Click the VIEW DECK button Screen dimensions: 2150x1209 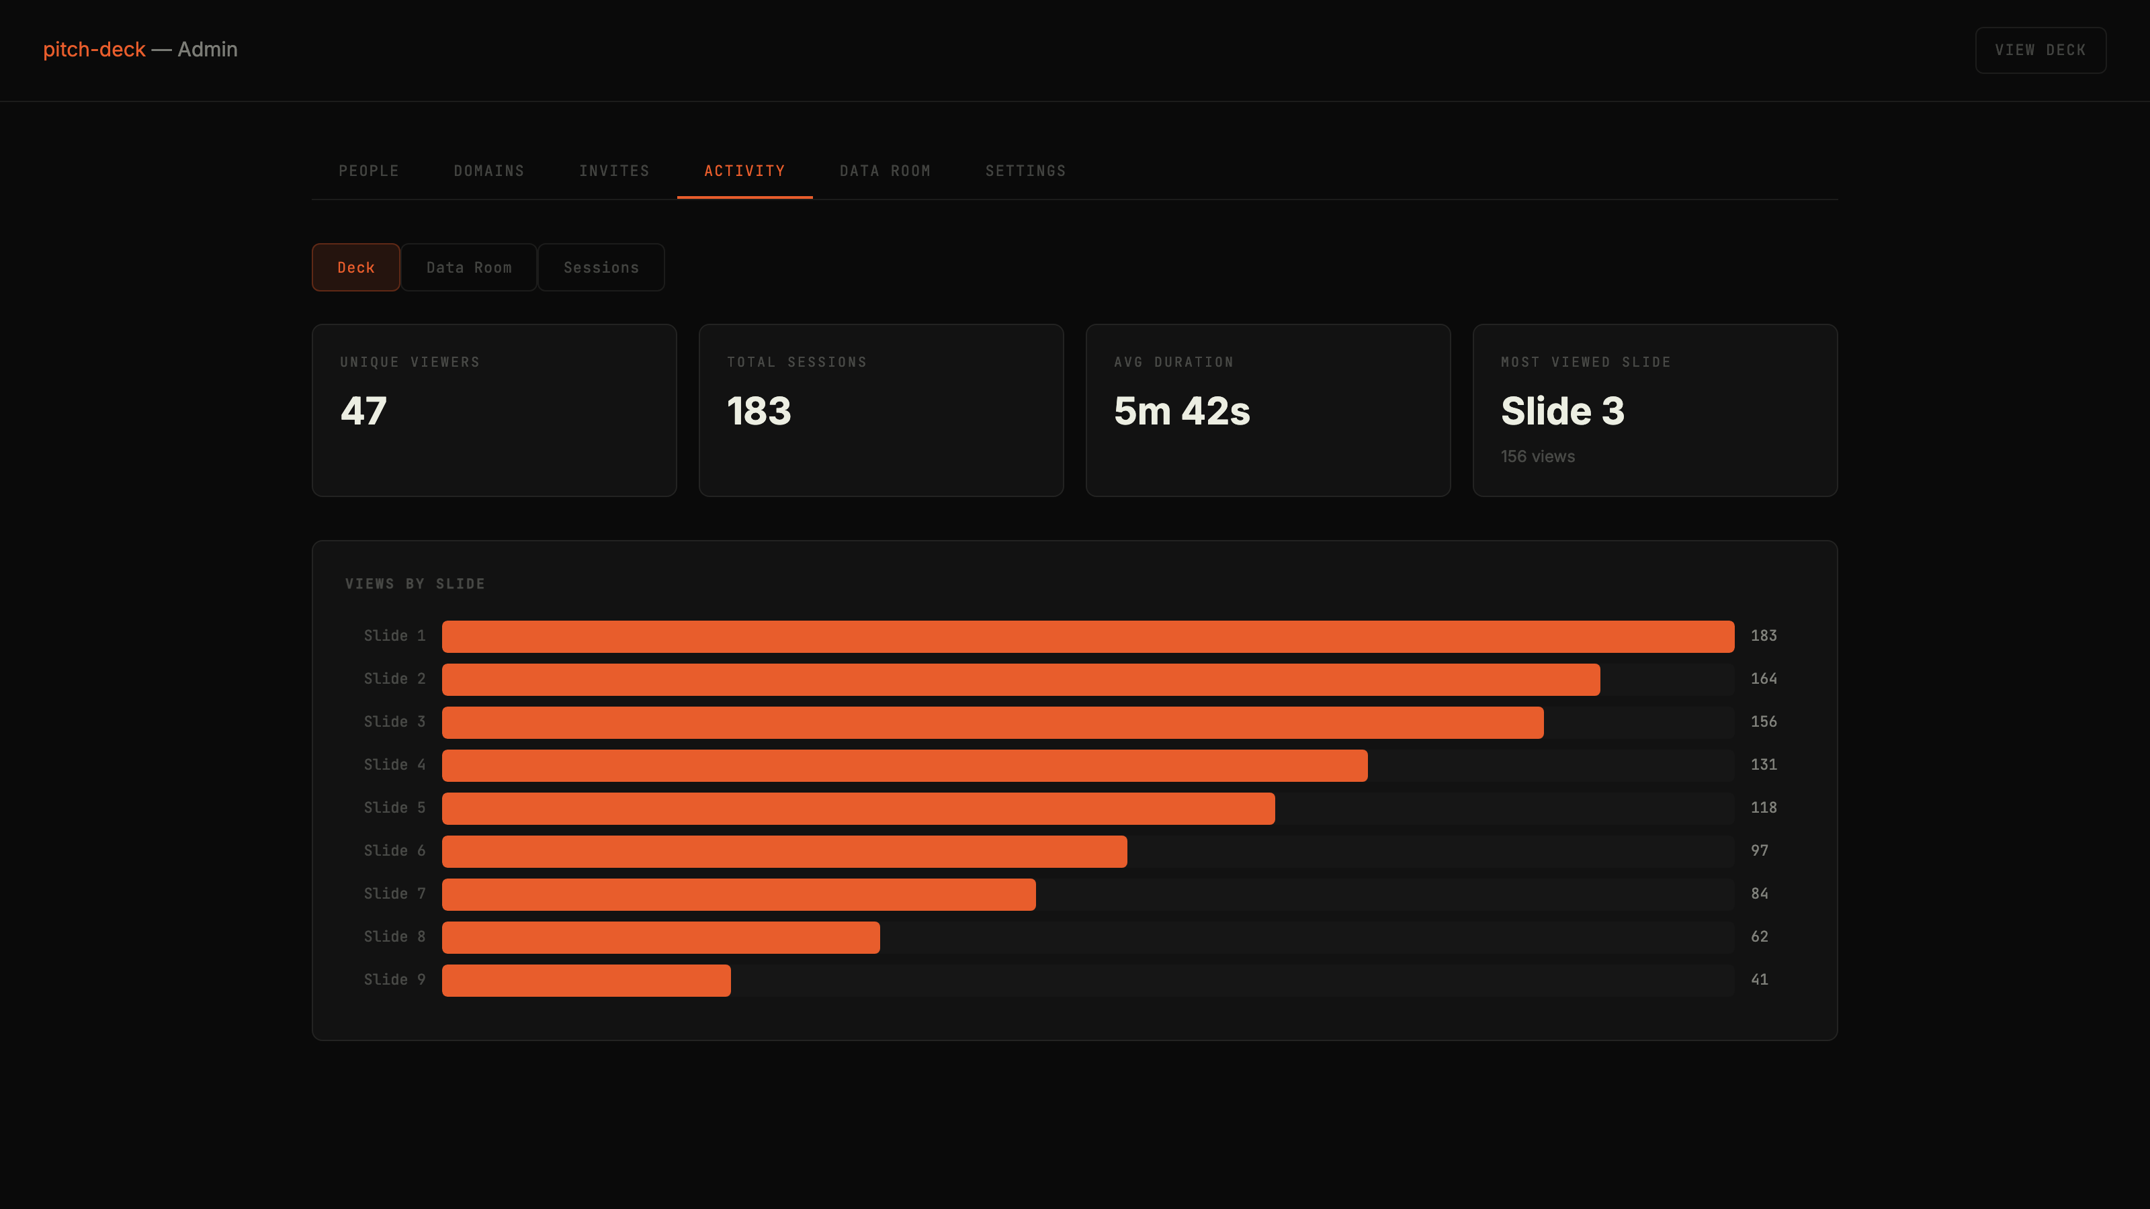click(2040, 50)
